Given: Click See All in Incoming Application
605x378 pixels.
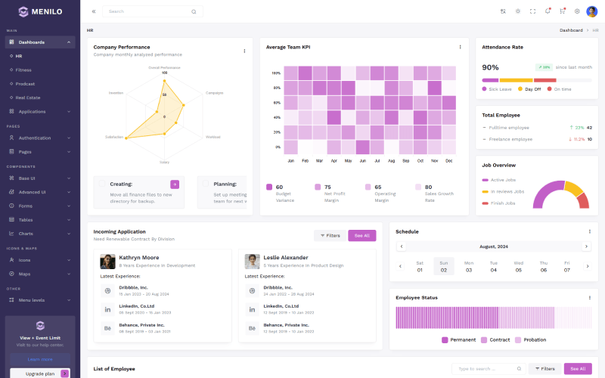Looking at the screenshot, I should tap(361, 235).
